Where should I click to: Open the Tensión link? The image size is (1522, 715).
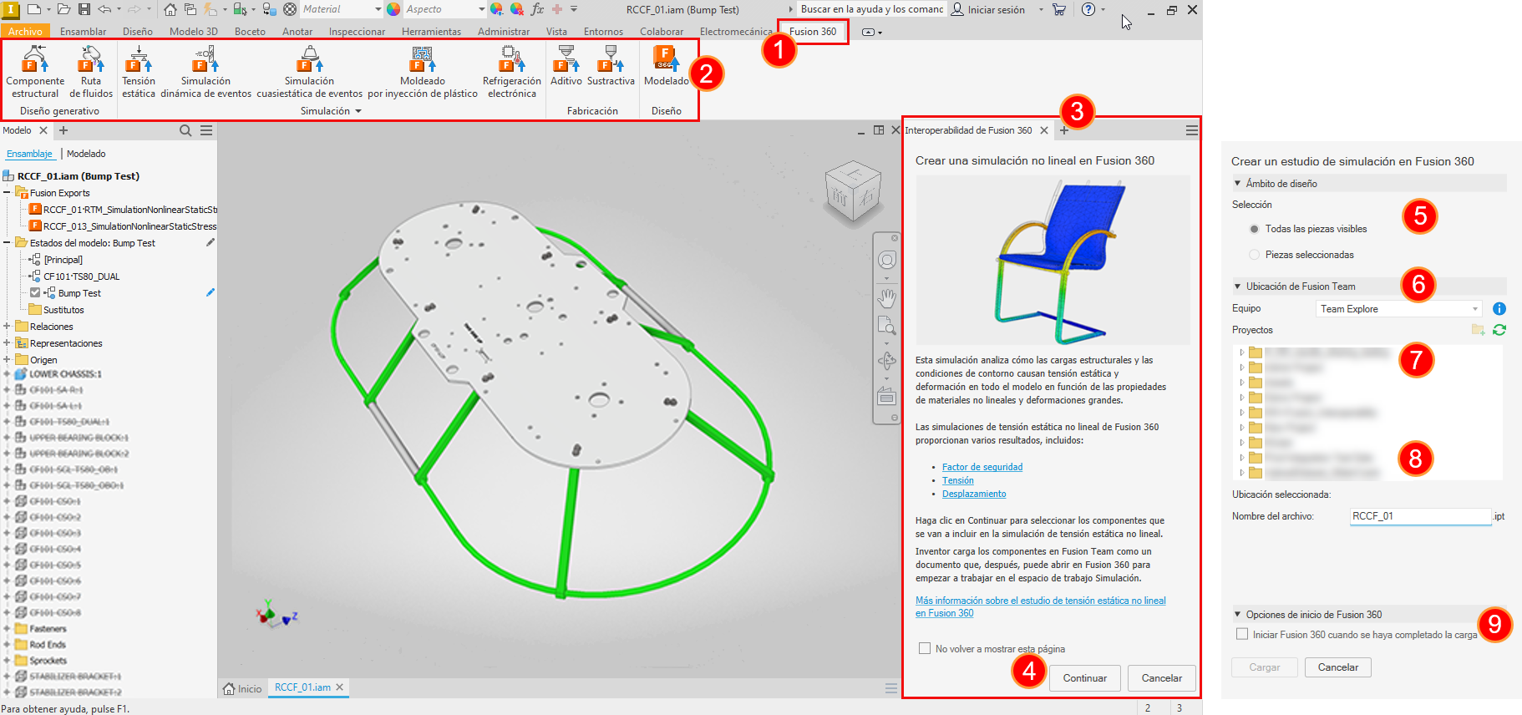958,480
